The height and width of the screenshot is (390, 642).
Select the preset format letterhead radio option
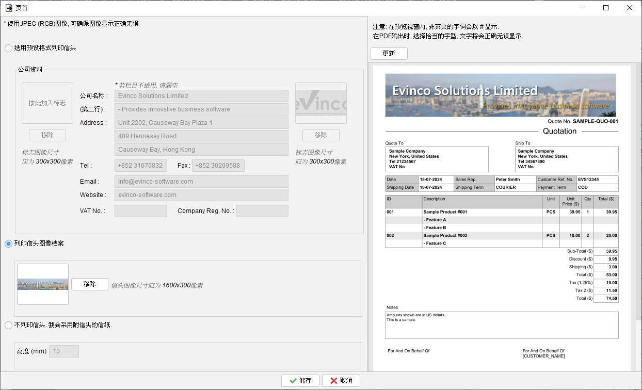pos(8,48)
